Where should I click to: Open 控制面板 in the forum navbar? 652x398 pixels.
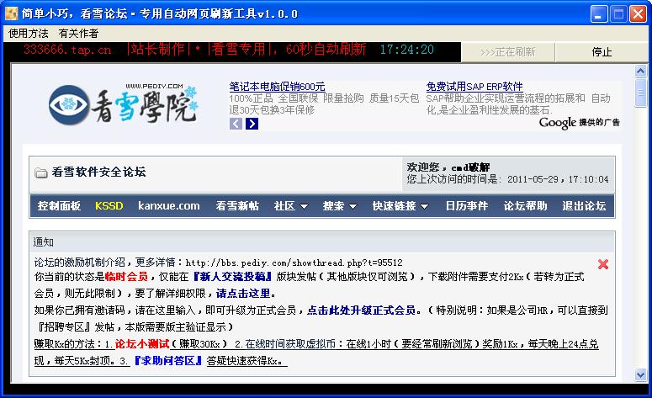tap(59, 206)
